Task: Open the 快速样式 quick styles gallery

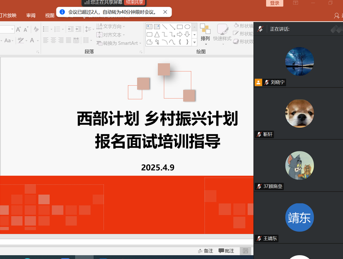Action: pyautogui.click(x=223, y=39)
